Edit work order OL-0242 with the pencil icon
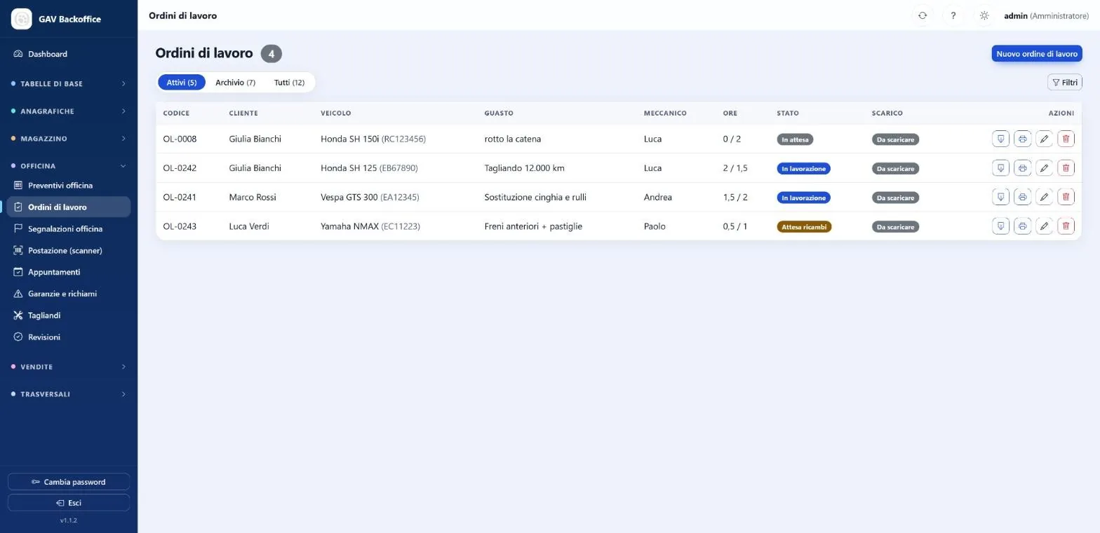The height and width of the screenshot is (533, 1100). [x=1045, y=168]
